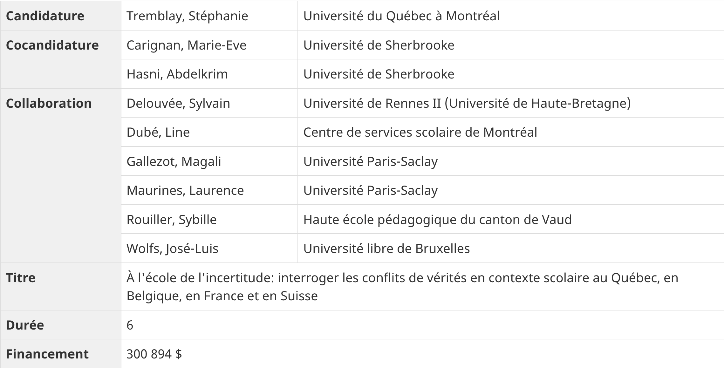Select Carignan, Marie-Eve cell

pos(186,45)
